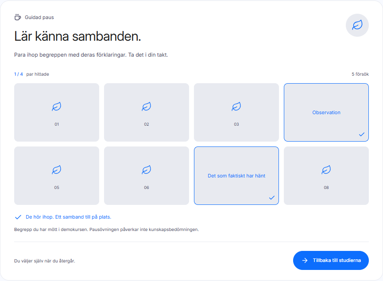Click 'Tillbaka till studierna' button

[x=331, y=260]
